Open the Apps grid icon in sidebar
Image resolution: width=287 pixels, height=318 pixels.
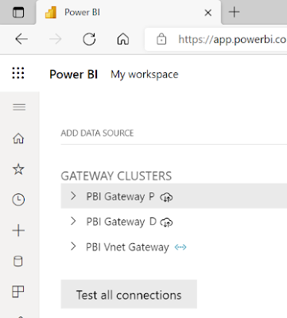[18, 292]
